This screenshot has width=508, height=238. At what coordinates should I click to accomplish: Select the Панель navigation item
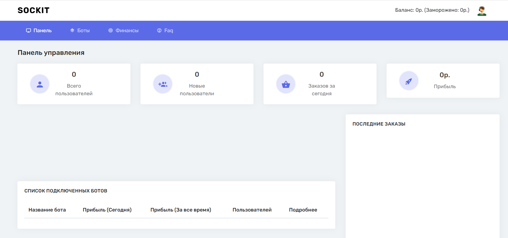click(x=42, y=31)
